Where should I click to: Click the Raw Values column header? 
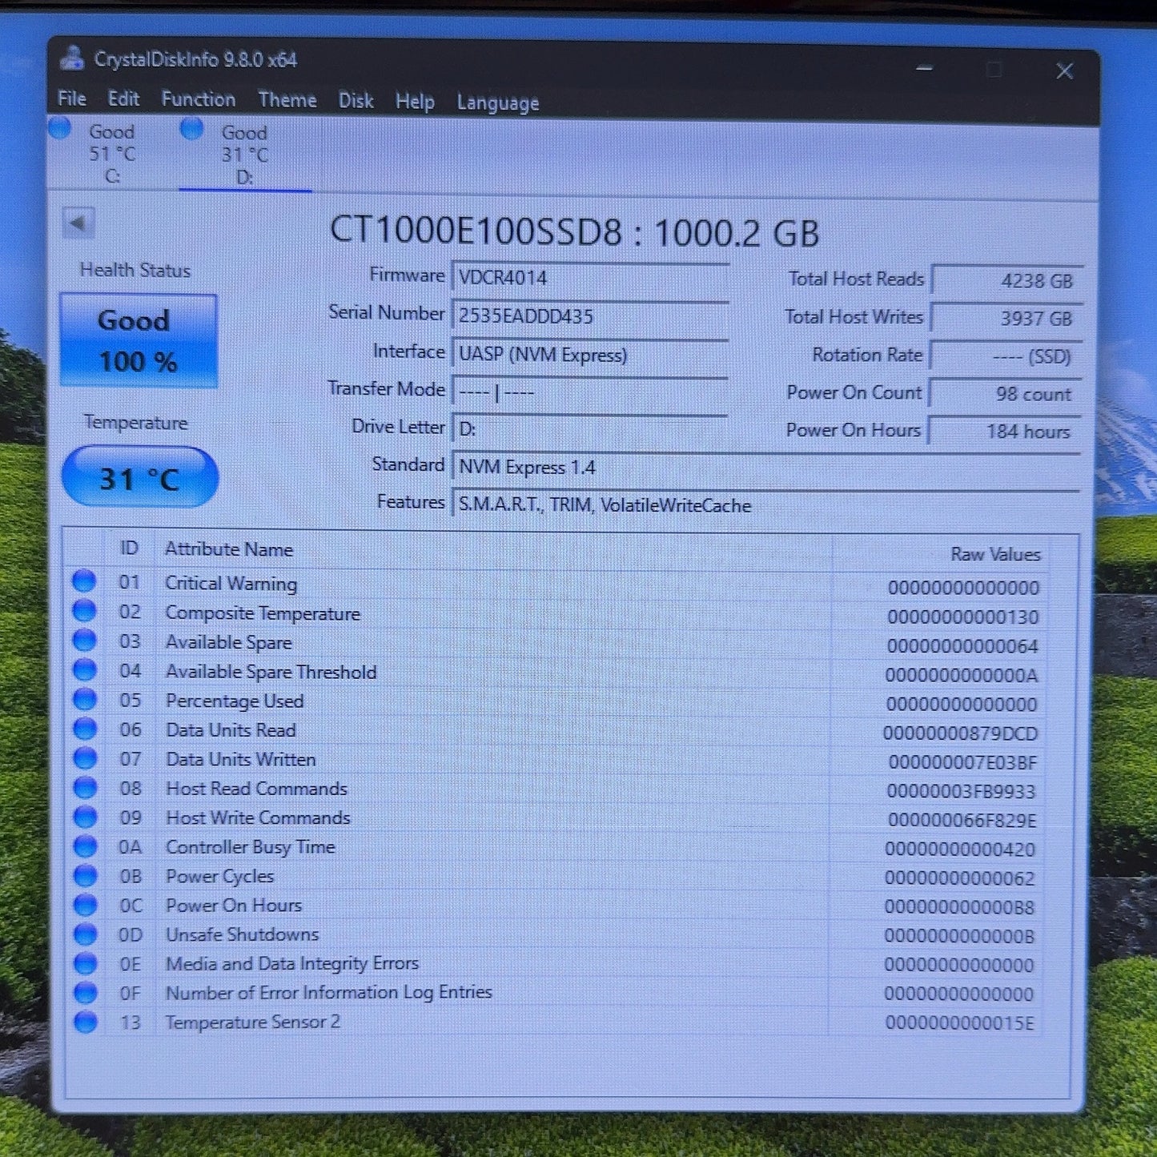(x=995, y=554)
